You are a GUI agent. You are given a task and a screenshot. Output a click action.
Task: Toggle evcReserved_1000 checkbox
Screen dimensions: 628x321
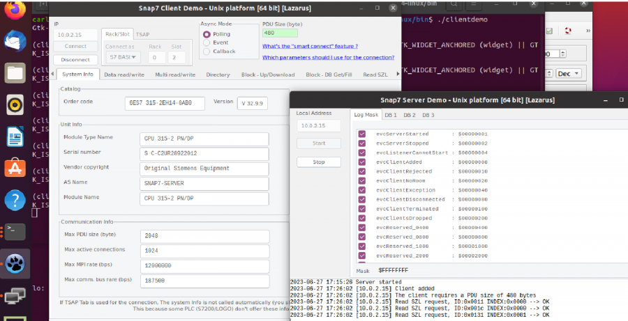tap(362, 246)
